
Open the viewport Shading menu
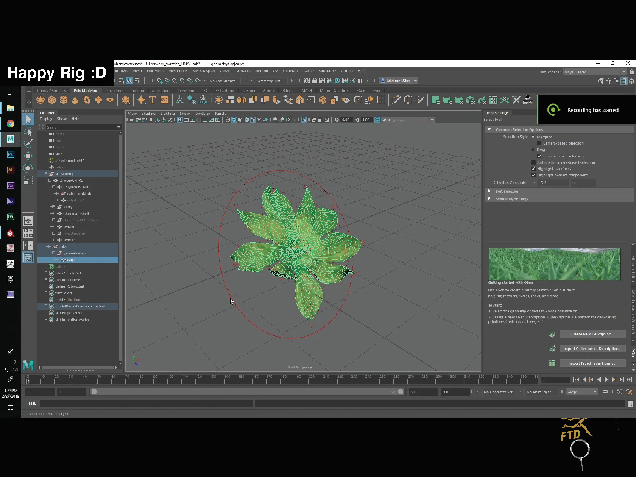148,114
